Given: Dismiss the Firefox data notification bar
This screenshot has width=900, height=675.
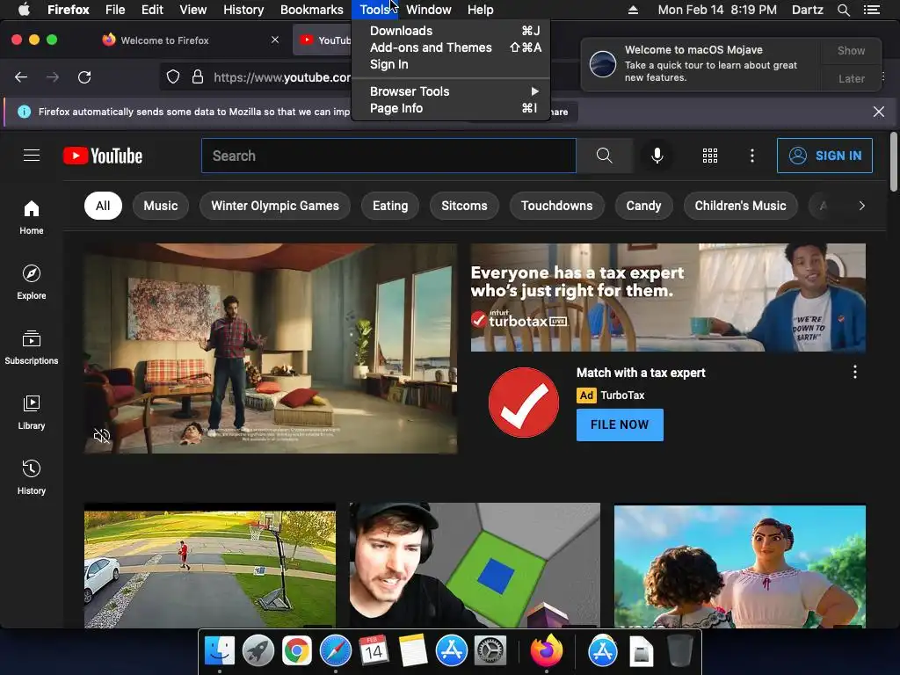Looking at the screenshot, I should [878, 112].
